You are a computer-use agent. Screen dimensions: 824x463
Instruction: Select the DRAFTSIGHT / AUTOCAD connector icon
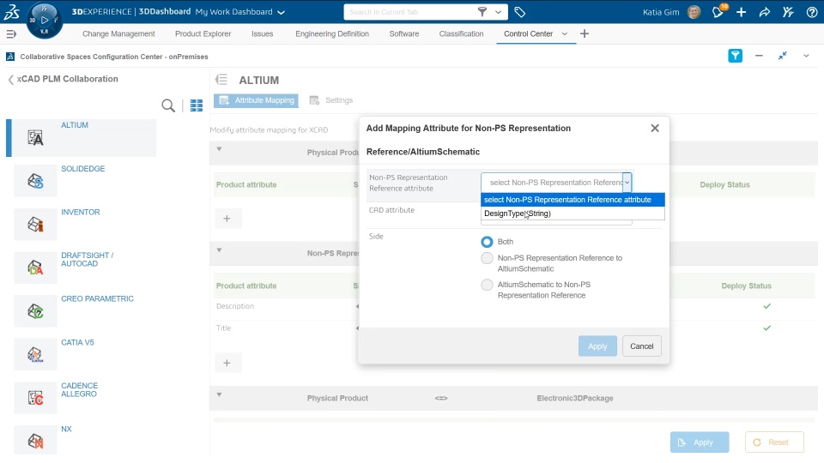coord(35,268)
